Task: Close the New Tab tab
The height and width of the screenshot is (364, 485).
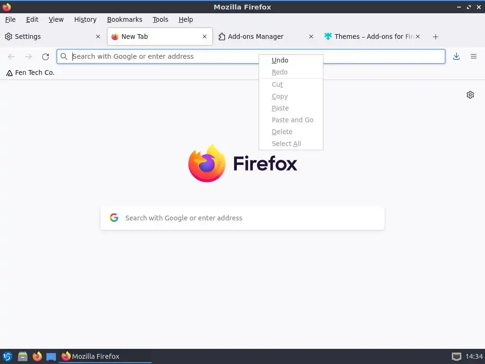Action: 205,36
